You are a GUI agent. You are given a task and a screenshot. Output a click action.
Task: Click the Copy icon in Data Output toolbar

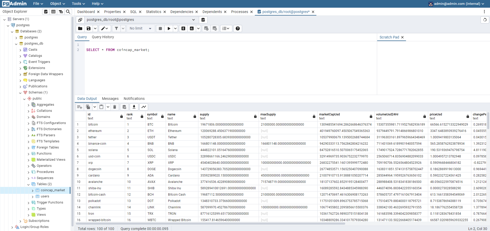[88, 107]
